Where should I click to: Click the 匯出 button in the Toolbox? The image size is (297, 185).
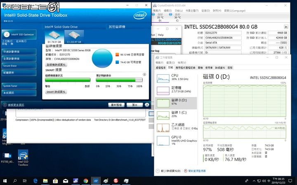tap(134, 105)
